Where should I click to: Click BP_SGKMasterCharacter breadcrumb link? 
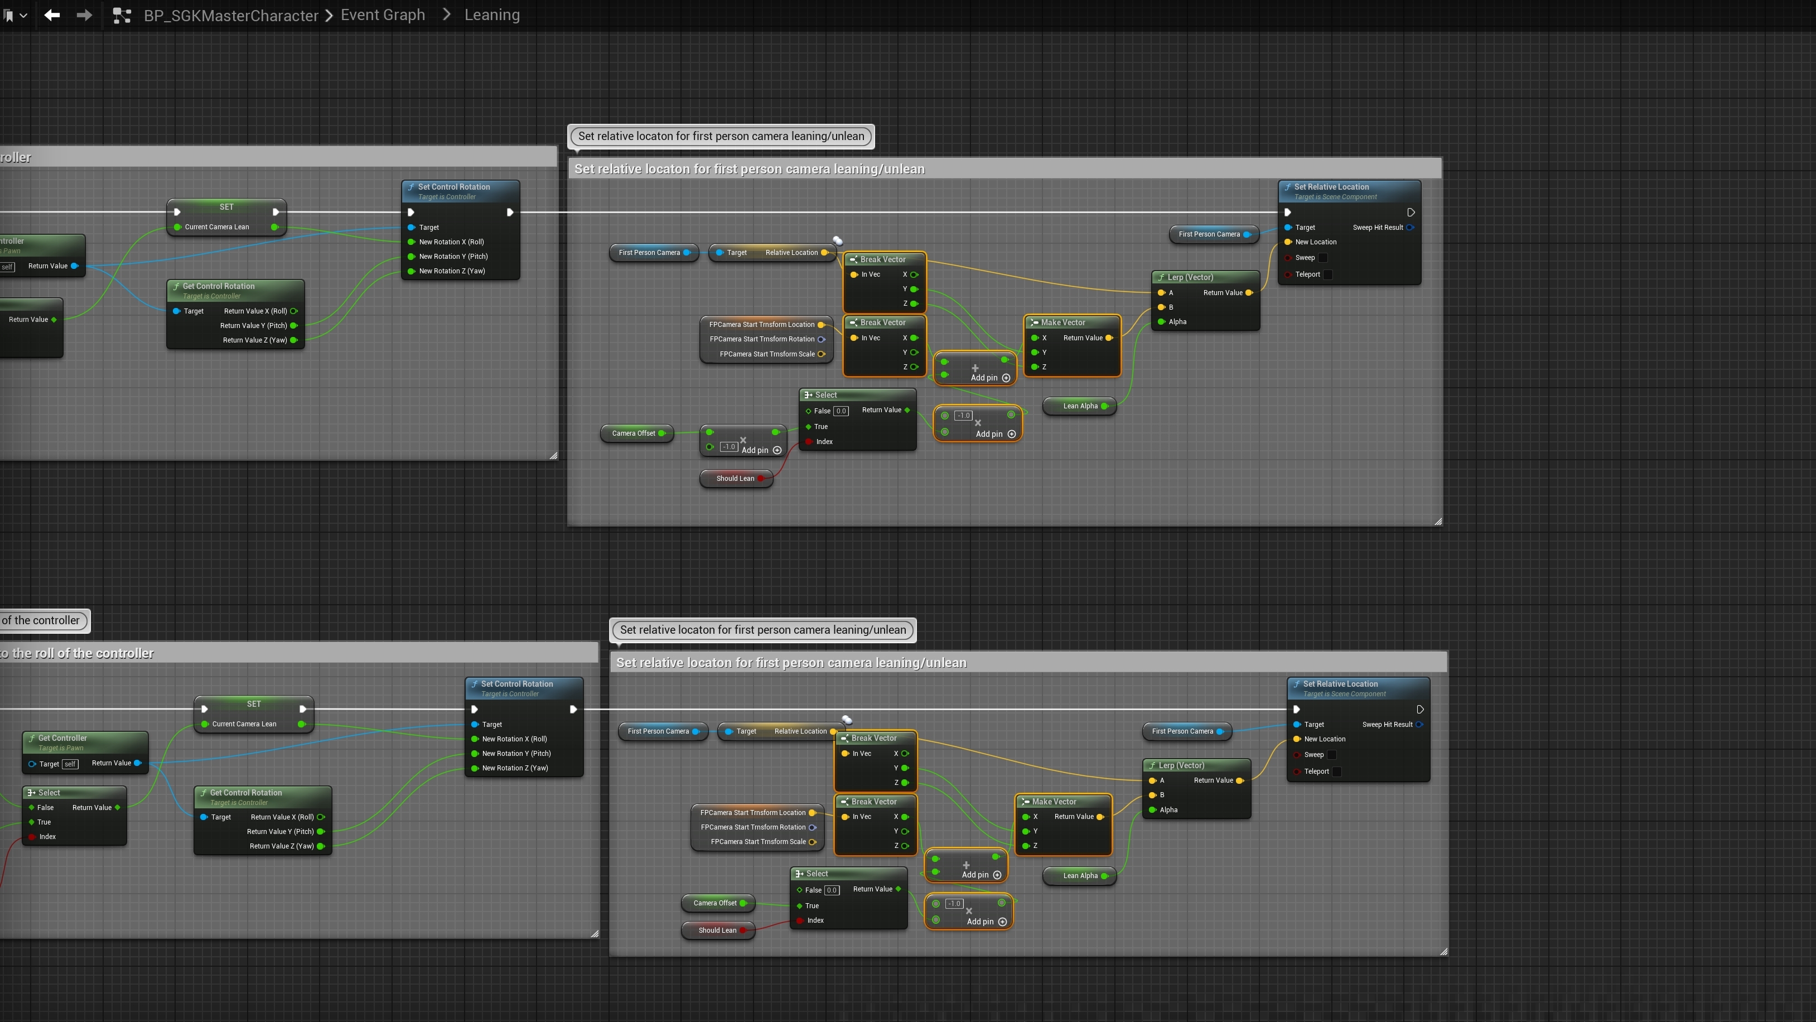[230, 16]
